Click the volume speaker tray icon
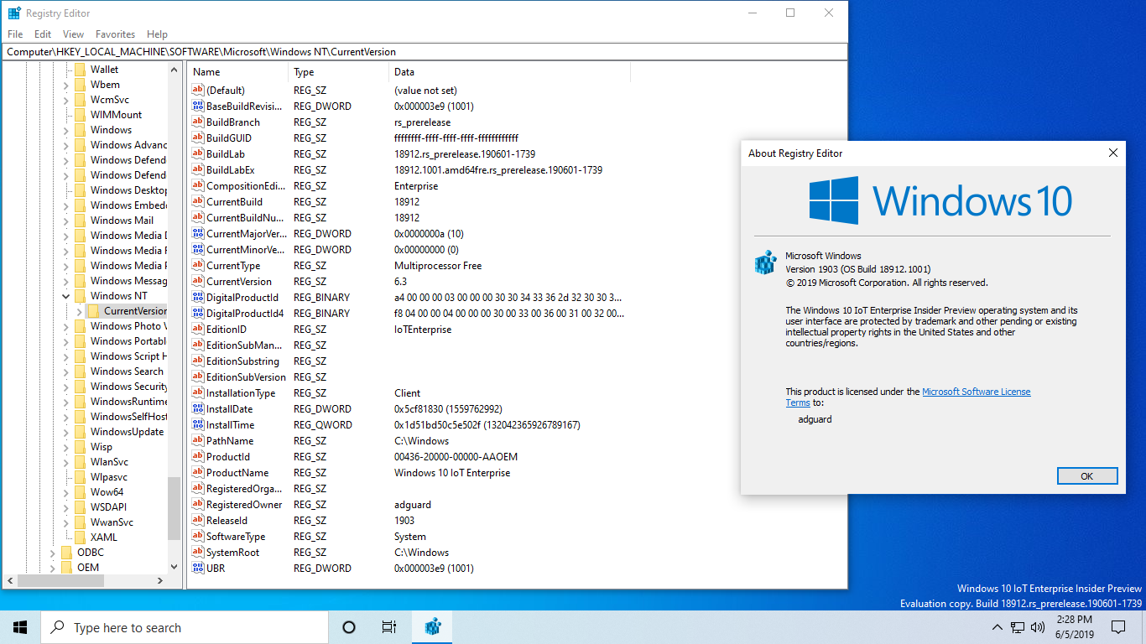Viewport: 1146px width, 644px height. click(1039, 627)
